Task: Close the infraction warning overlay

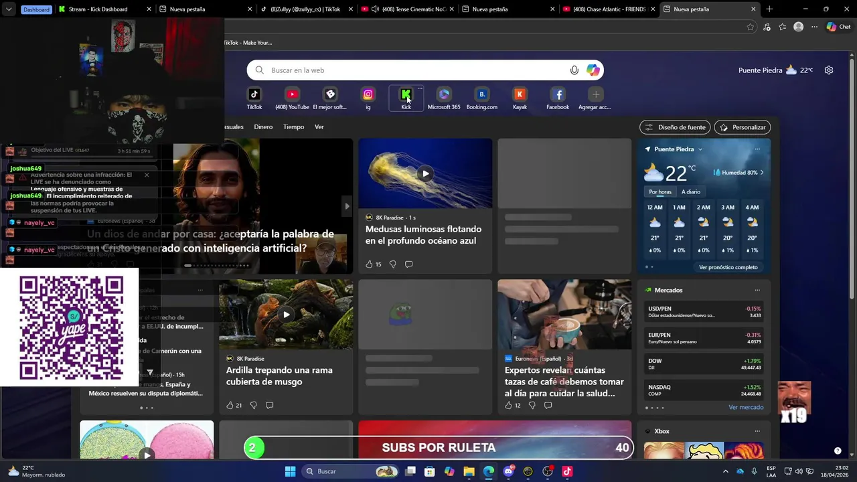Action: point(147,175)
